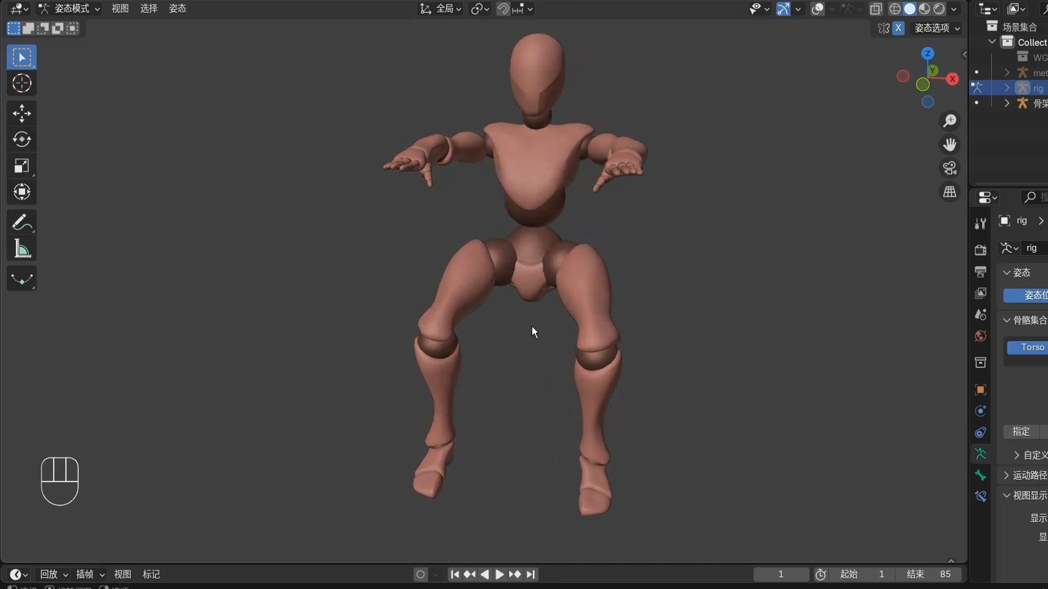Open the 姿态 menu in the header
The width and height of the screenshot is (1048, 589).
click(176, 9)
